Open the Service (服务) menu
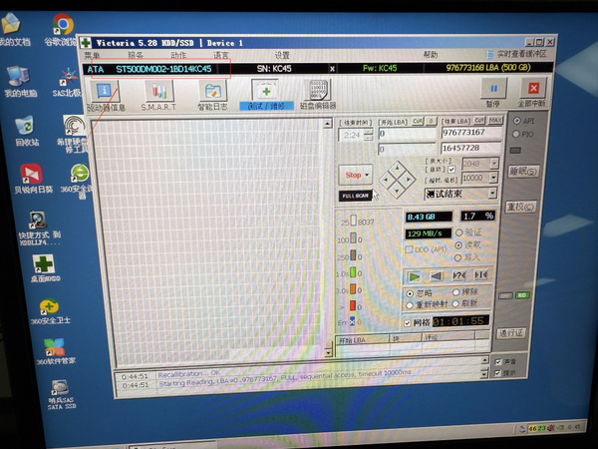Viewport: 598px width, 449px height. [136, 55]
